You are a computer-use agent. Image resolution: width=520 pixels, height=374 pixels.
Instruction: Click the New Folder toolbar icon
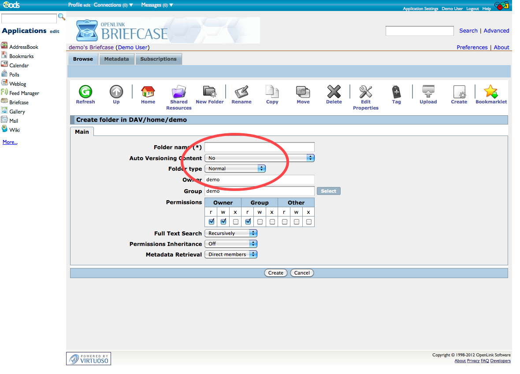tap(210, 92)
